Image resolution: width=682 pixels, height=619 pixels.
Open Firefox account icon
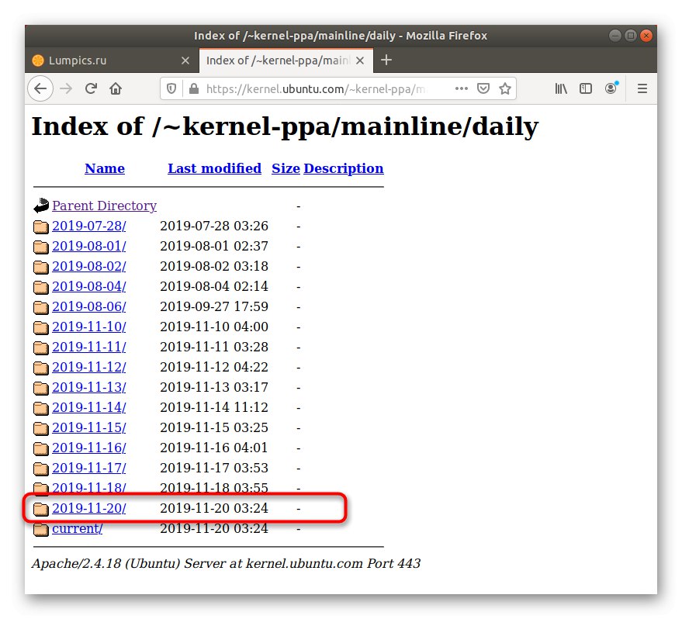pos(611,88)
